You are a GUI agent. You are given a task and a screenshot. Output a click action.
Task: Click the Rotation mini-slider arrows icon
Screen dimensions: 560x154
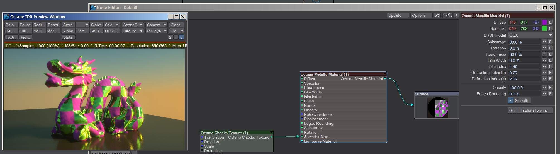(x=544, y=48)
